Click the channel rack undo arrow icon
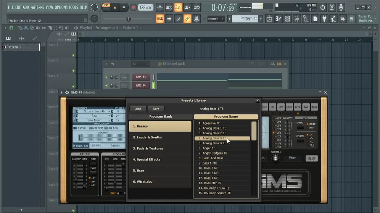Screen dimensions: 380x213 (x=112, y=64)
